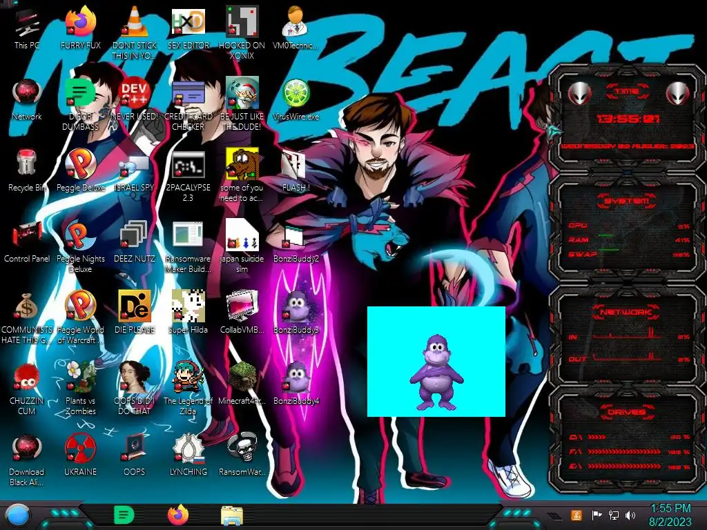
Task: Open the DIE PLEASE De icon
Action: 135,313
